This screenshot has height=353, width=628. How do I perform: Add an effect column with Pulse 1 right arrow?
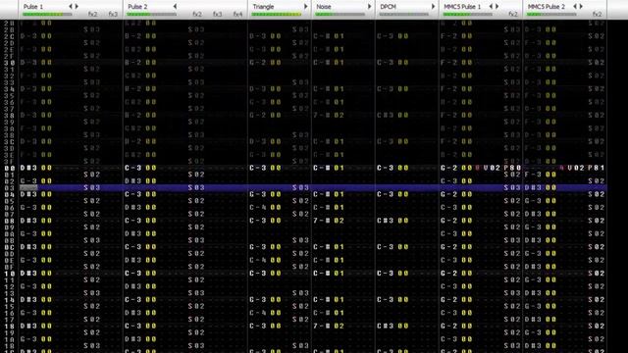click(77, 7)
